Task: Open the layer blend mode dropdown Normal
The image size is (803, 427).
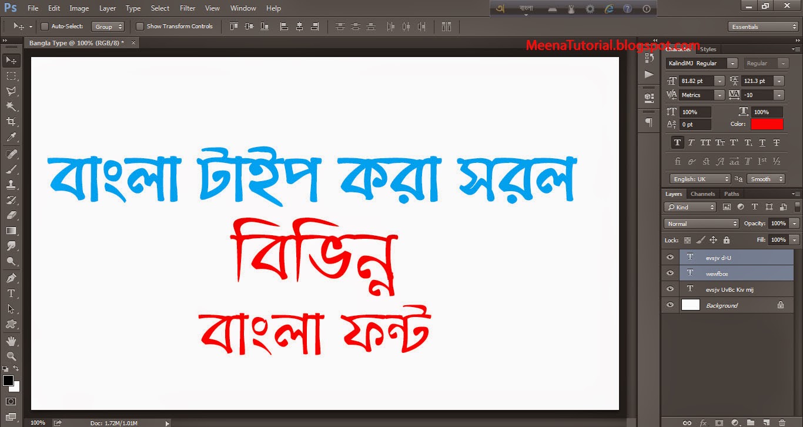Action: tap(701, 223)
